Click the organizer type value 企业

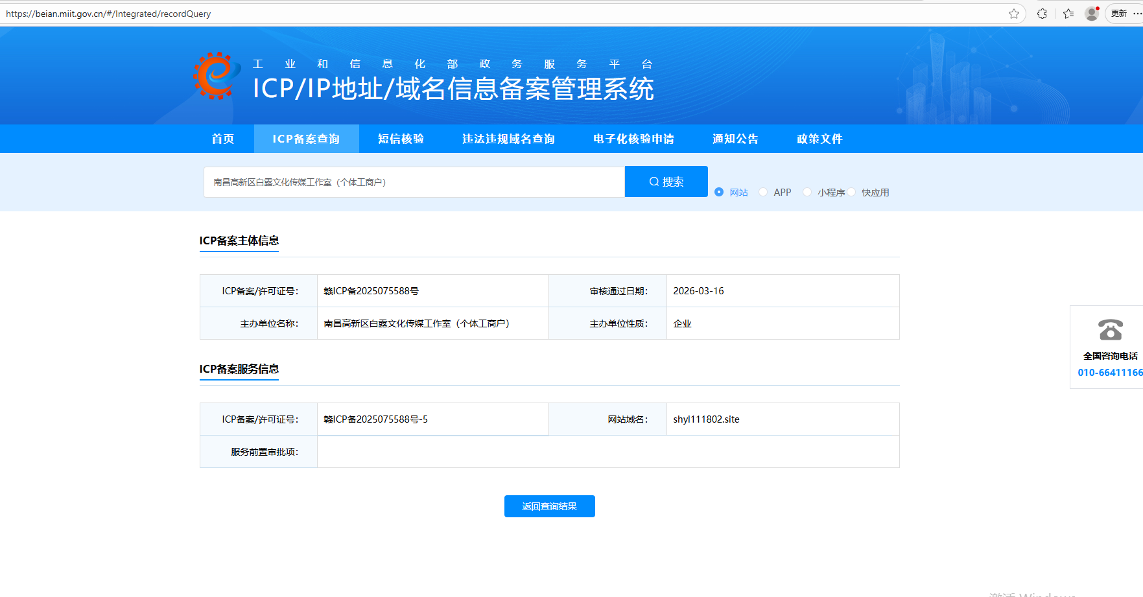[x=682, y=323]
